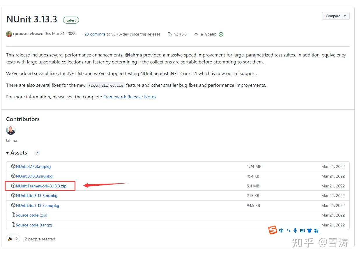Toggle Chinese punctuation mode in IME bar
Viewport: 357px width, 257px height.
pos(288,231)
